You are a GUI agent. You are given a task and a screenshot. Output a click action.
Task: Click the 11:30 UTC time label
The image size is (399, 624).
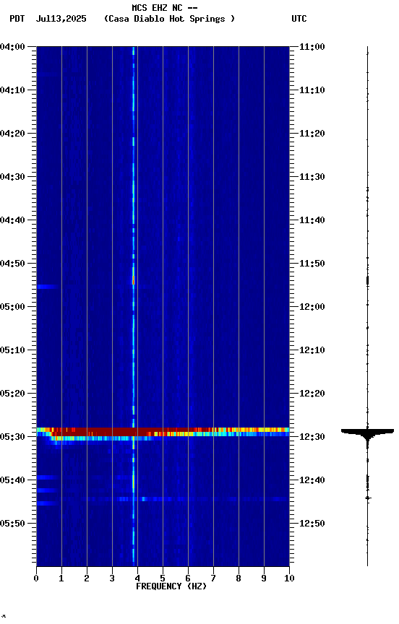pos(312,177)
